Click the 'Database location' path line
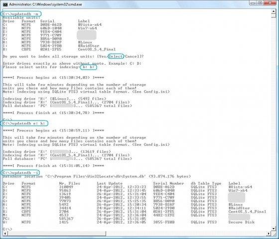This screenshot has height=239, width=279. point(97,176)
